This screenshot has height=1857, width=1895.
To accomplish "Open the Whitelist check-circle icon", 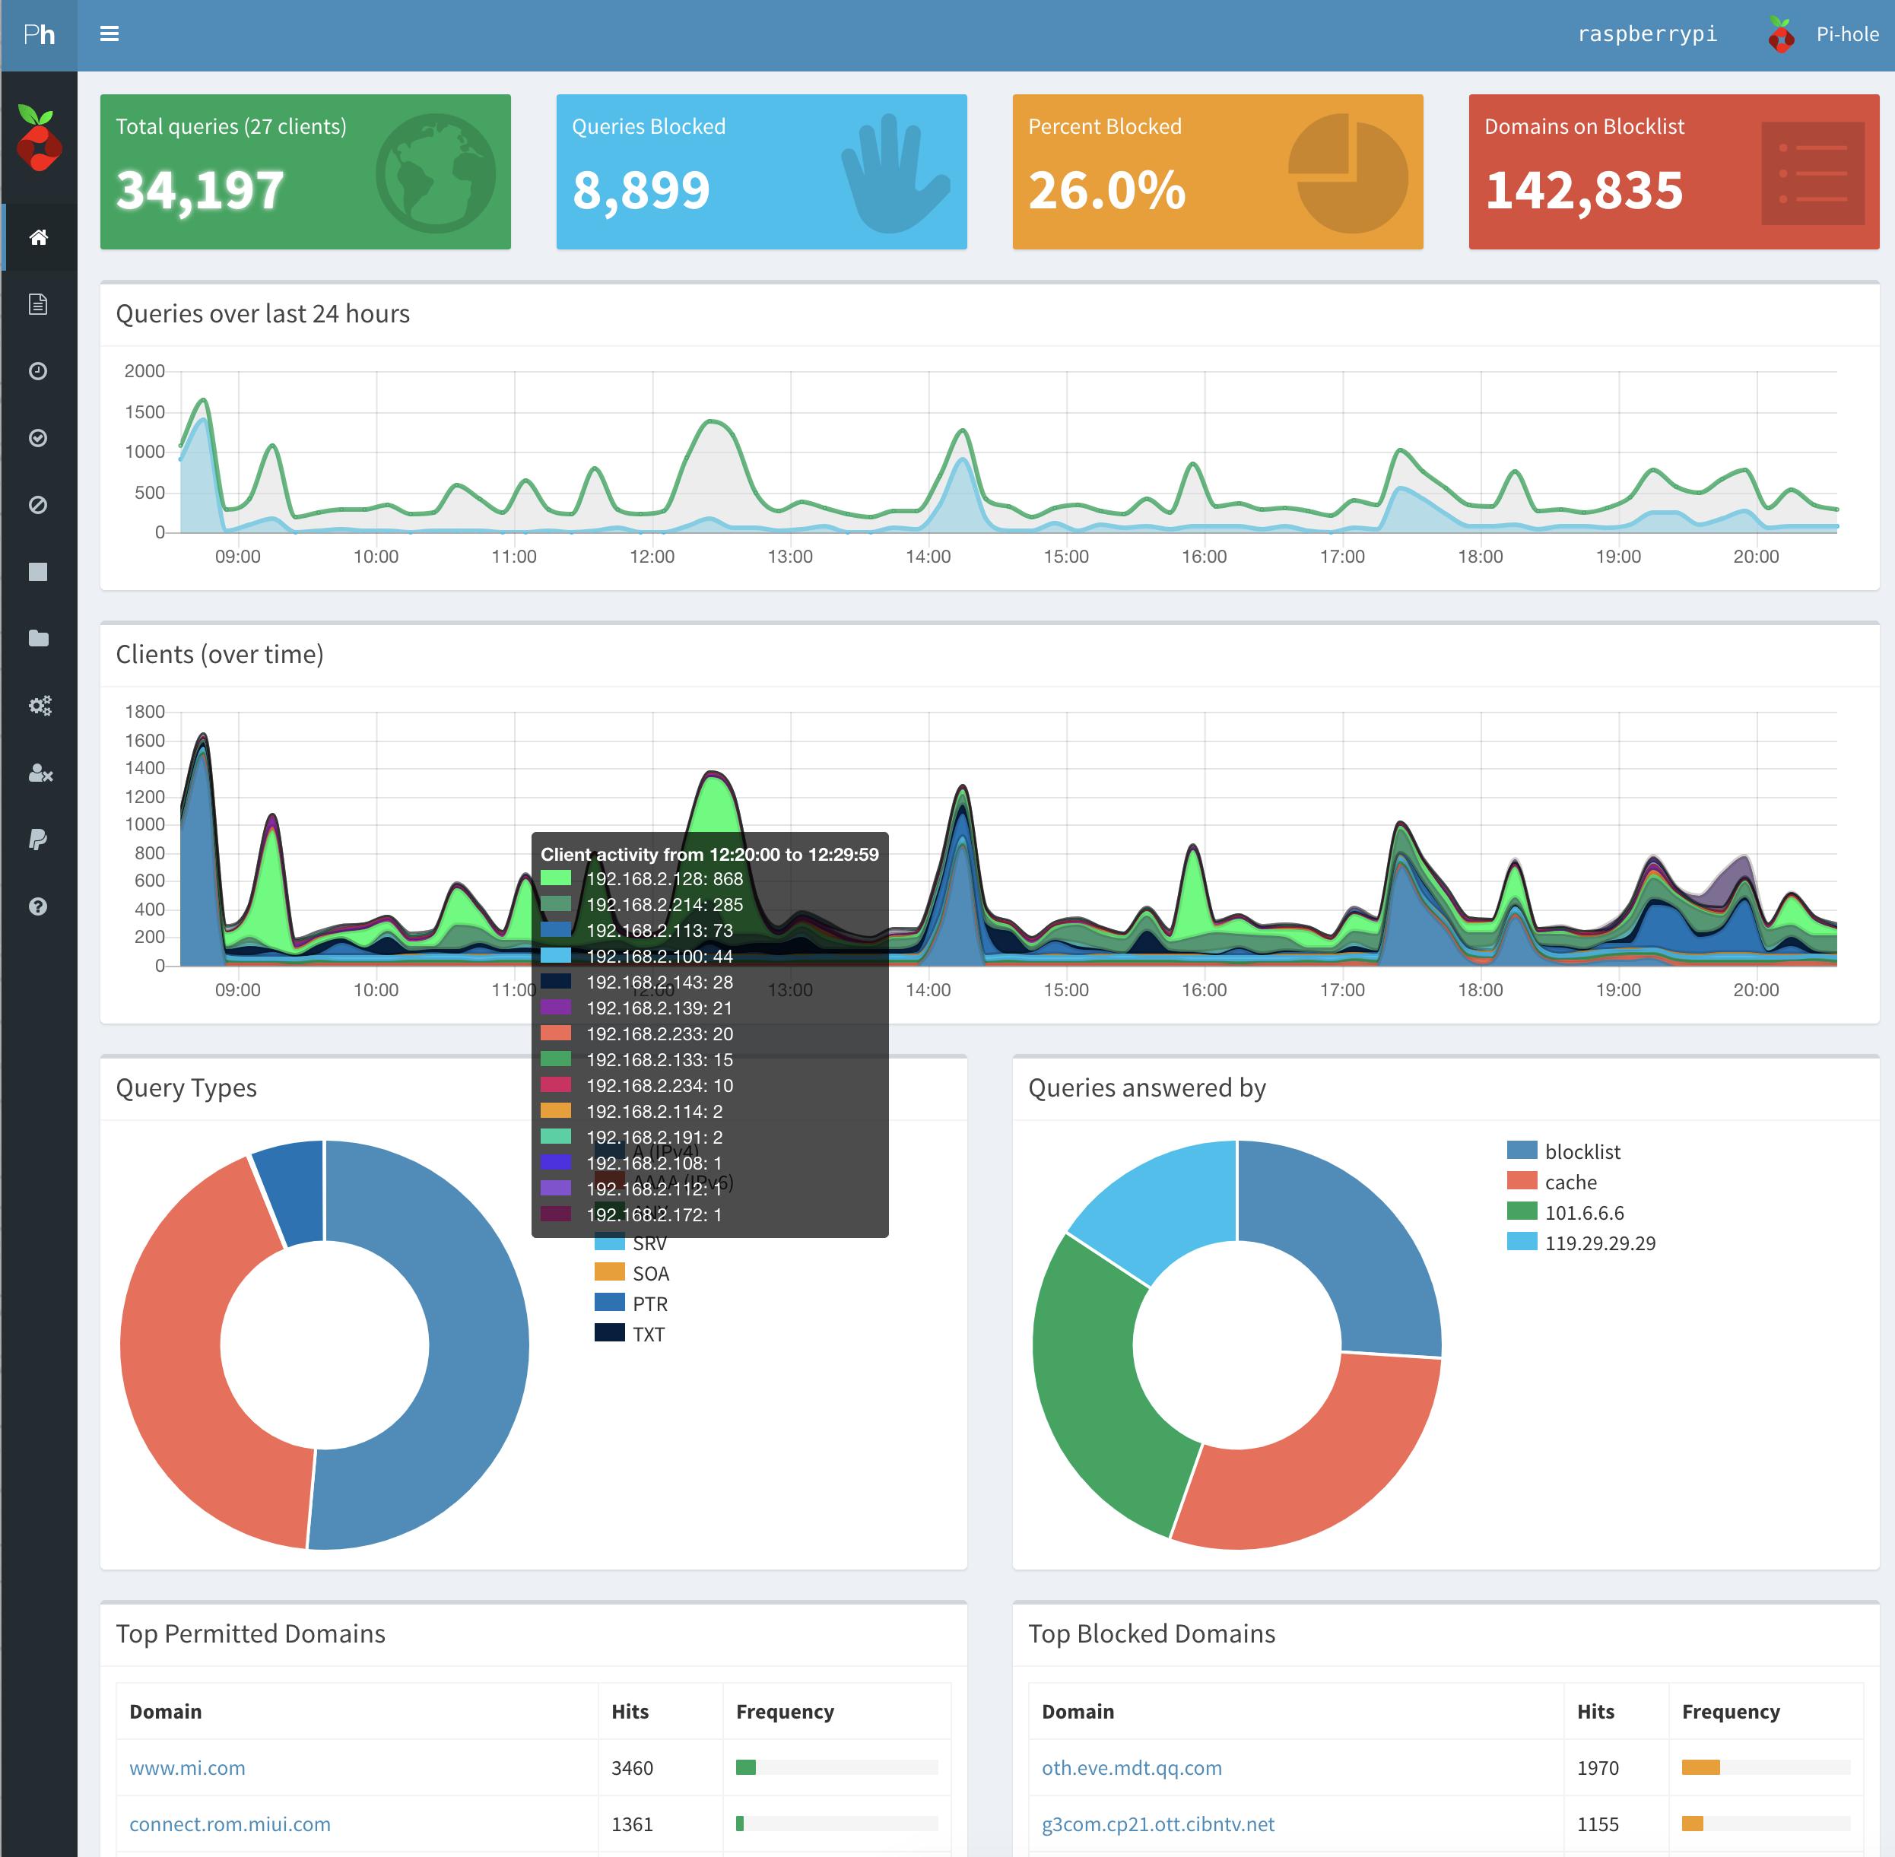I will tap(38, 438).
